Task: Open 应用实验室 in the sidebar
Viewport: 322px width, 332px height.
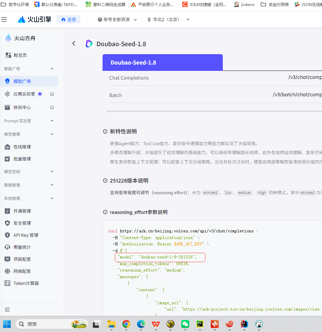Action: click(x=24, y=94)
